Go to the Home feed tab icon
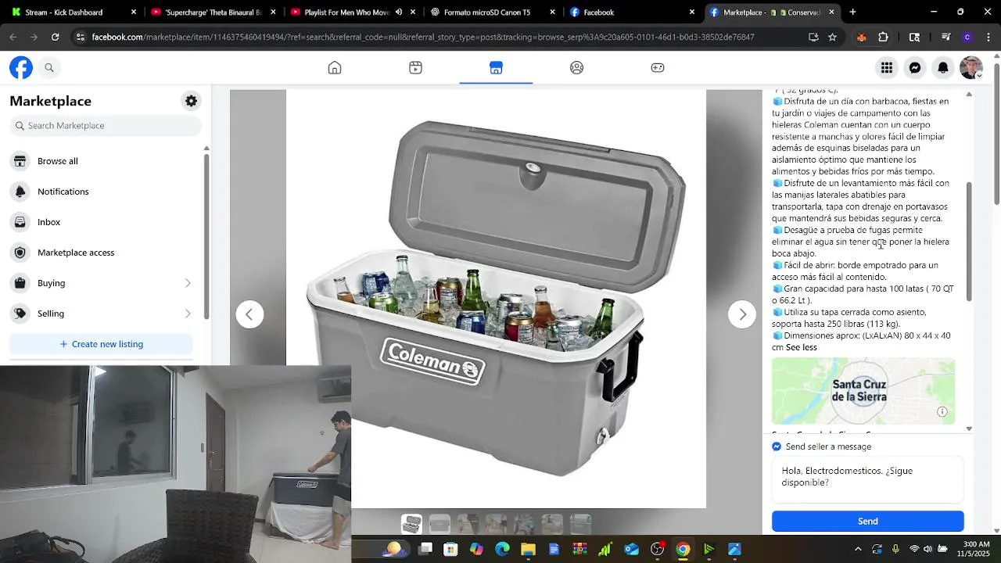Viewport: 1001px width, 563px height. click(x=335, y=68)
